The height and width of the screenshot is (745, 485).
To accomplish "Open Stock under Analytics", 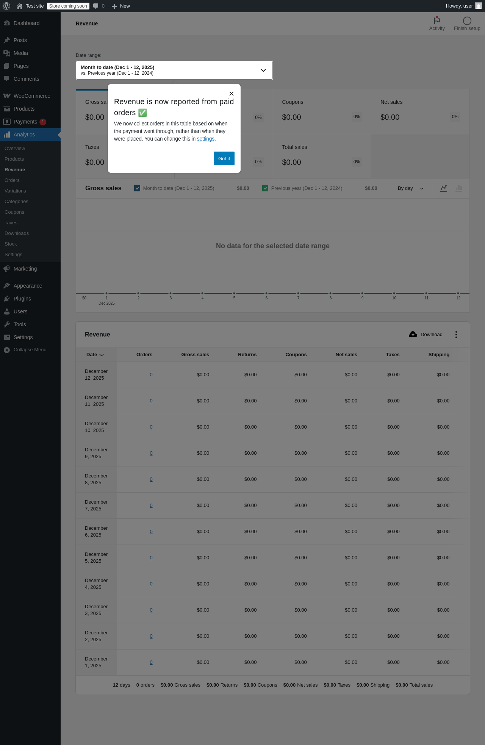I will (x=11, y=244).
